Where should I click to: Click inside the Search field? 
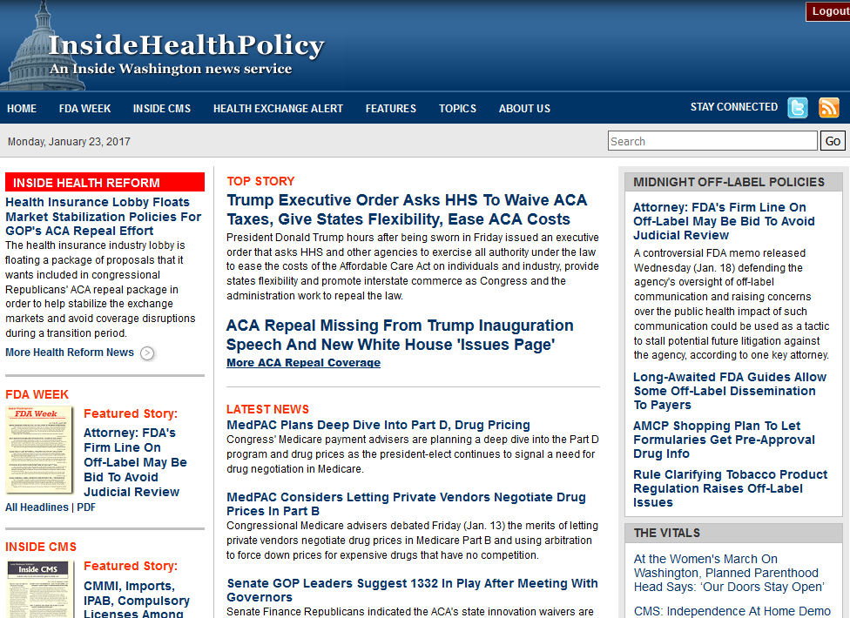[x=712, y=140]
